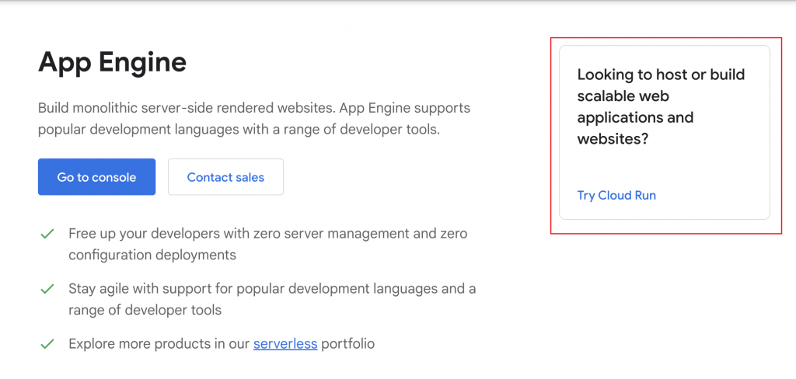796x379 pixels.
Task: Click the configuration deployments text line
Action: coord(152,255)
